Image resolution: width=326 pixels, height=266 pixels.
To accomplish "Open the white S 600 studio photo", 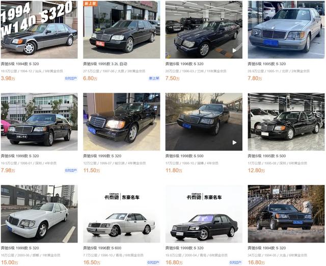I will [121, 214].
